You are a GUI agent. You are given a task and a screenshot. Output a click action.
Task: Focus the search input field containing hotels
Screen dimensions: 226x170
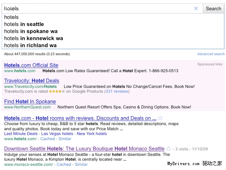(98, 9)
